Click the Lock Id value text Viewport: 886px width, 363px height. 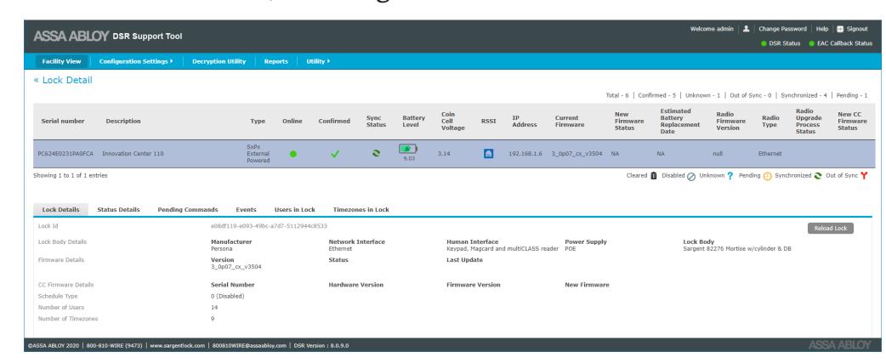point(269,226)
